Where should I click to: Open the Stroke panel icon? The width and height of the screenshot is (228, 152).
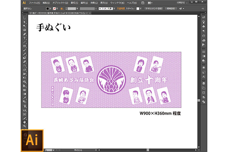click(203, 52)
